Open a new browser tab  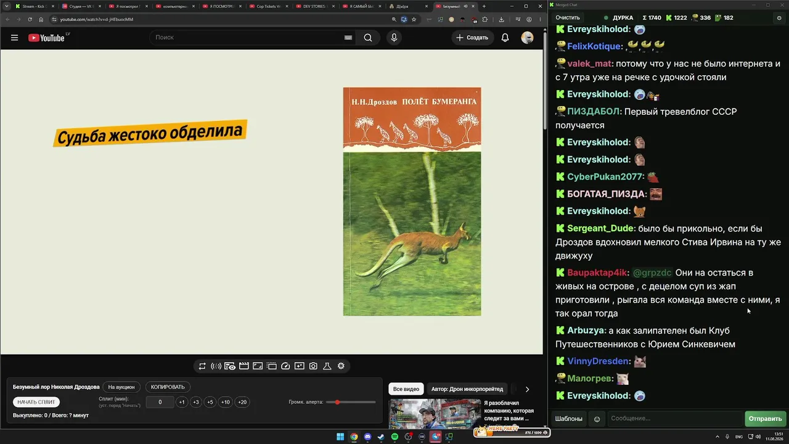point(484,6)
